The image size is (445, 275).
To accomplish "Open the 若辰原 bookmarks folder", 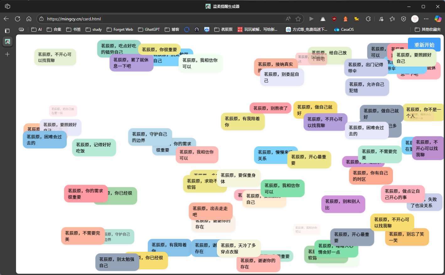I will click(223, 30).
